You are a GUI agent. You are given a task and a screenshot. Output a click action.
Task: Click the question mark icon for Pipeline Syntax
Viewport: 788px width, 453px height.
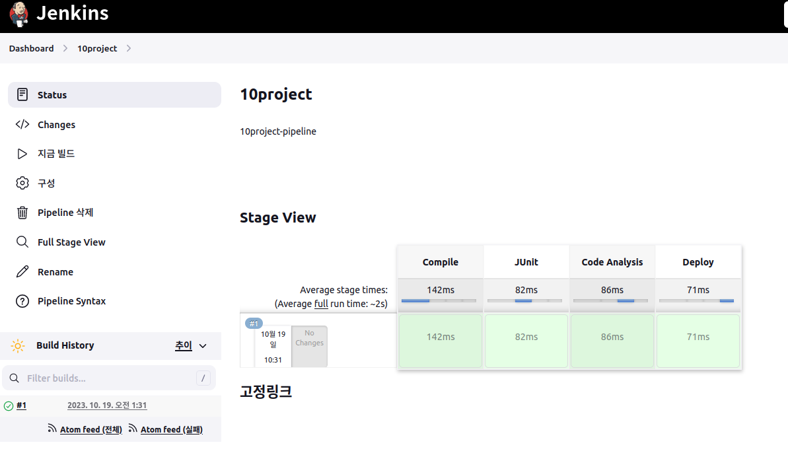point(22,301)
